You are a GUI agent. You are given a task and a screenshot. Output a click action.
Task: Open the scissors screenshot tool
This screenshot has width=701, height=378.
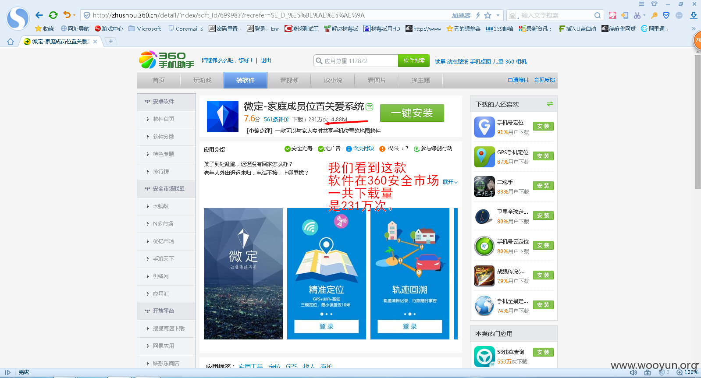637,15
